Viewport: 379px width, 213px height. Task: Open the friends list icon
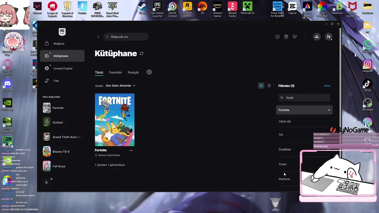tap(317, 37)
